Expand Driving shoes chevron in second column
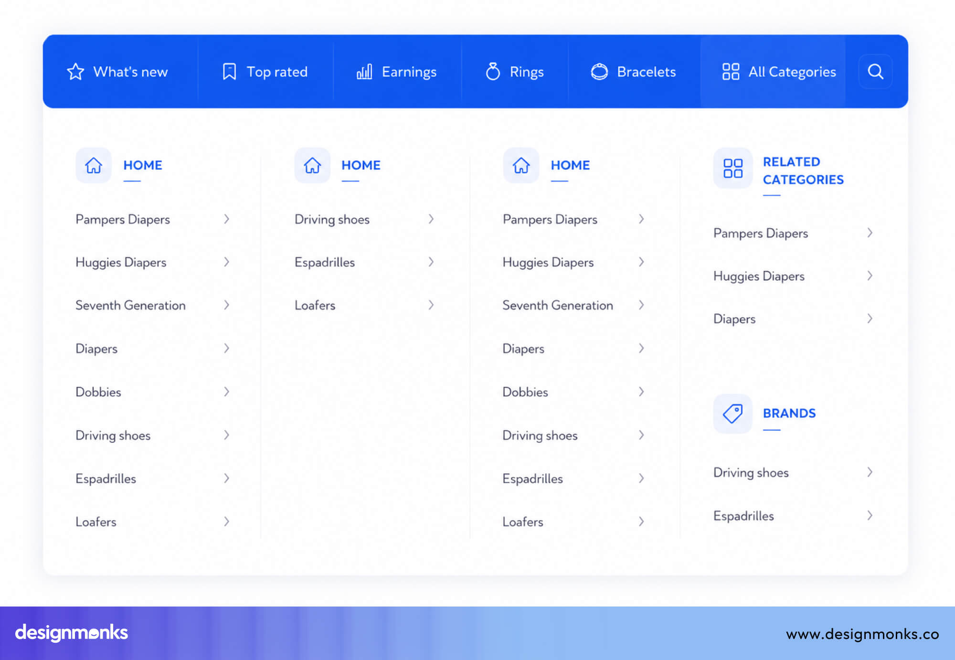 click(x=431, y=219)
